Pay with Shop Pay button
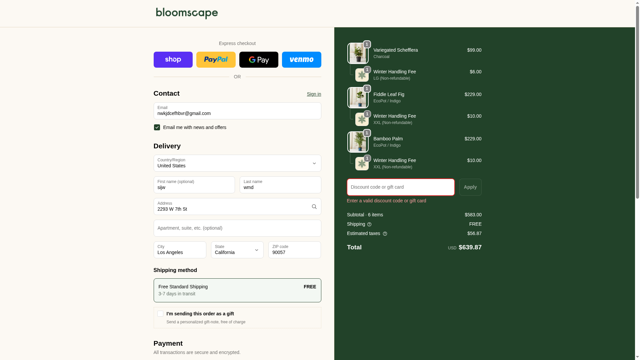This screenshot has width=640, height=360. tap(173, 60)
